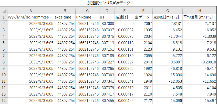Select column C header

(87, 11)
